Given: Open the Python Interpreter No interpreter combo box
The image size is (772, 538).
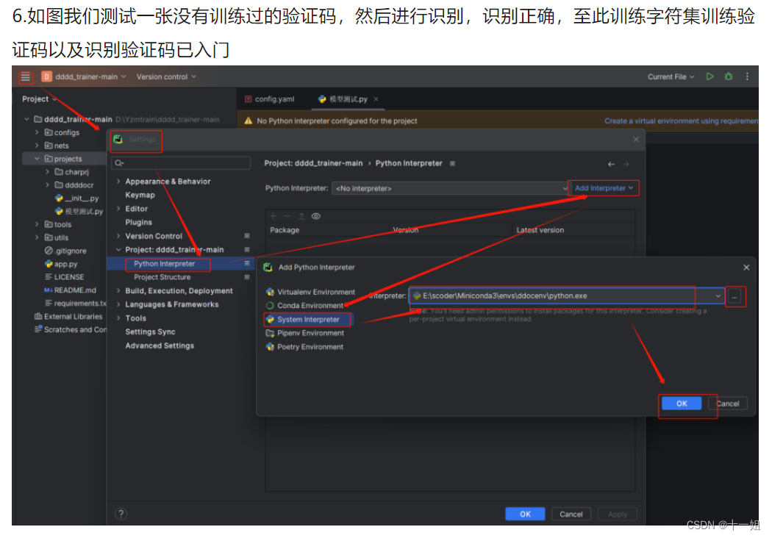Looking at the screenshot, I should [x=451, y=189].
